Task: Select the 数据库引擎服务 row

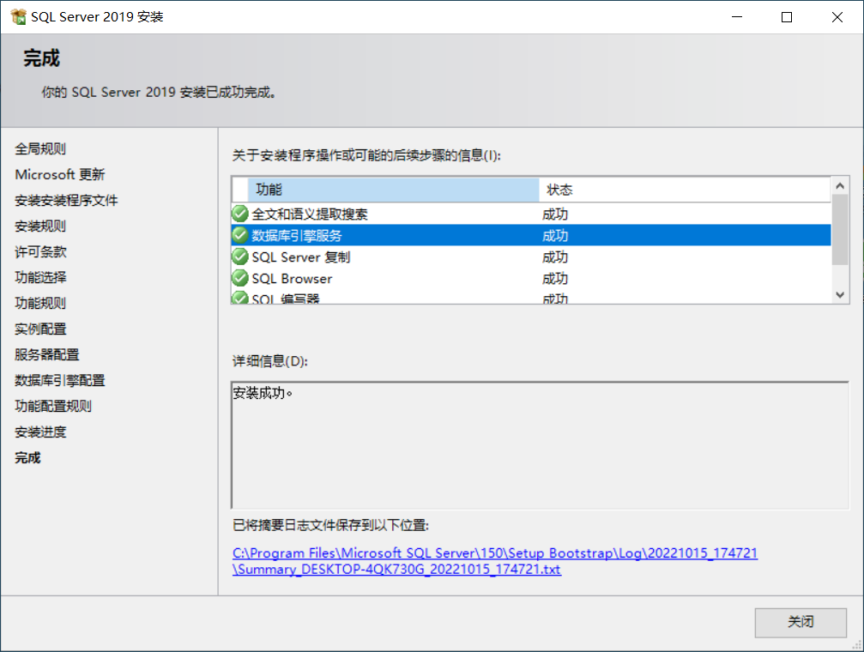Action: (531, 235)
